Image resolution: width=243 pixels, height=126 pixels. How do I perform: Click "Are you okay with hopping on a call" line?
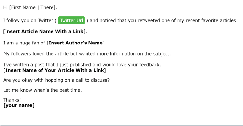coord(56,80)
